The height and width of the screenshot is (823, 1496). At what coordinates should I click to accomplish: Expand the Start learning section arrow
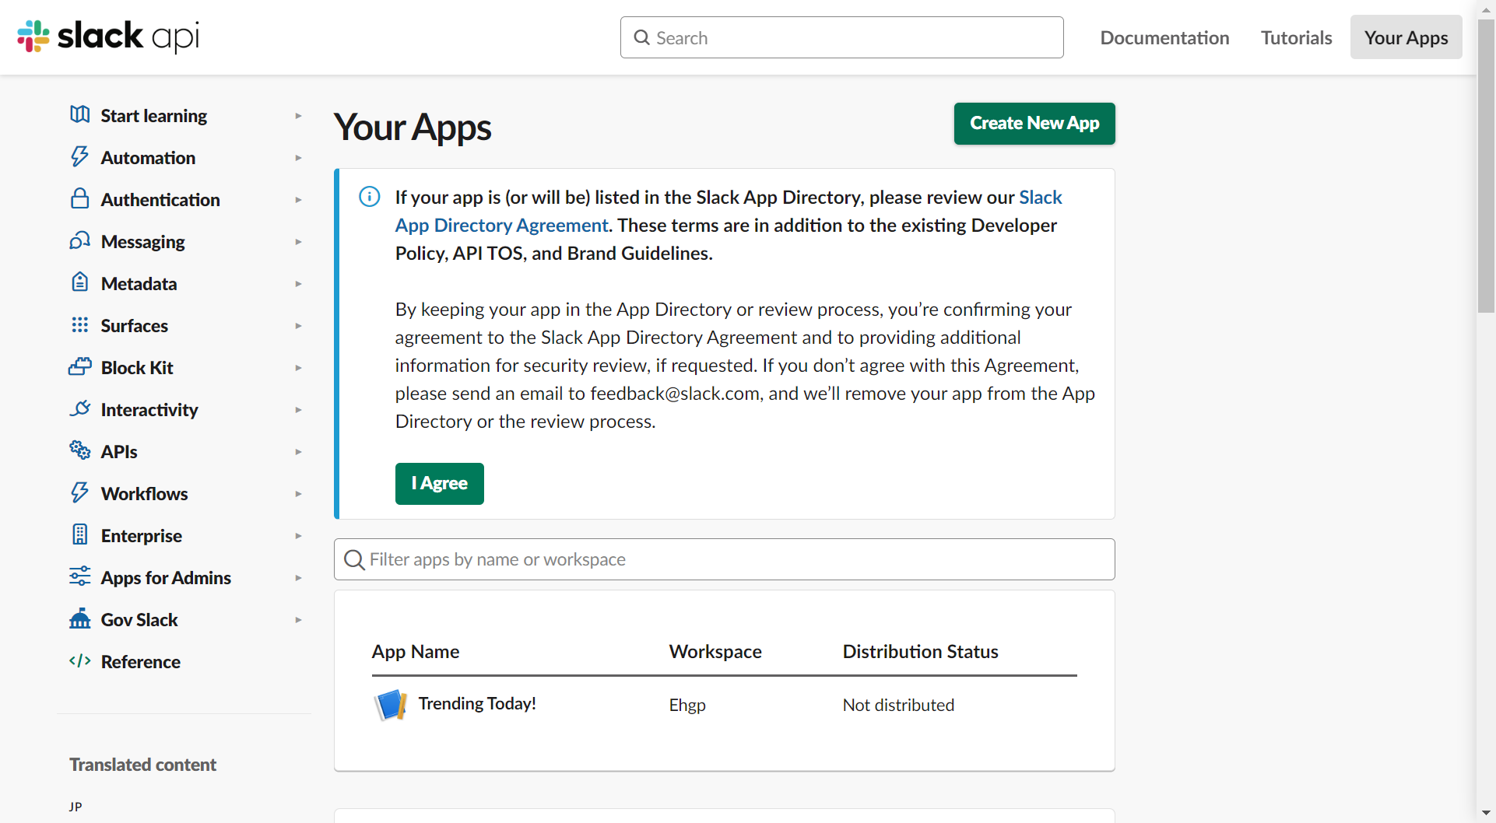point(298,116)
